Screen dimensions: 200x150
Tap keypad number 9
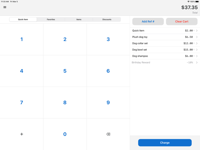[x=108, y=103]
